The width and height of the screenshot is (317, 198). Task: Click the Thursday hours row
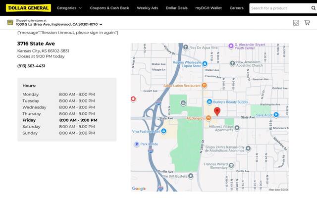58,114
